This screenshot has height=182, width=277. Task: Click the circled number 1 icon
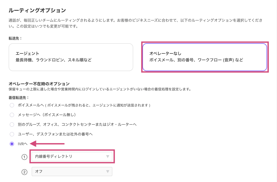pos(24,157)
